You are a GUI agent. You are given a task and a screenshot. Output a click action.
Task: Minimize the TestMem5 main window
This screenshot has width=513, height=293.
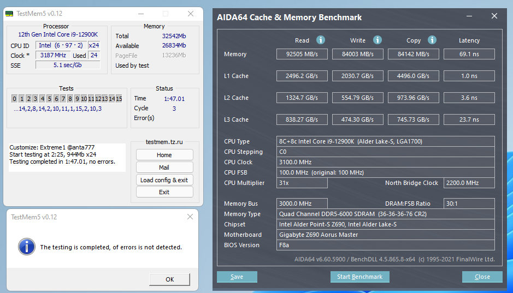pyautogui.click(x=141, y=14)
